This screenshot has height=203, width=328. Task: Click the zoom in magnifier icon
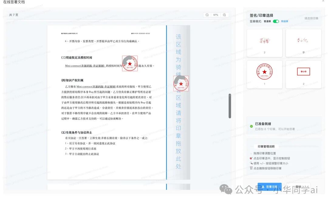click(x=224, y=15)
